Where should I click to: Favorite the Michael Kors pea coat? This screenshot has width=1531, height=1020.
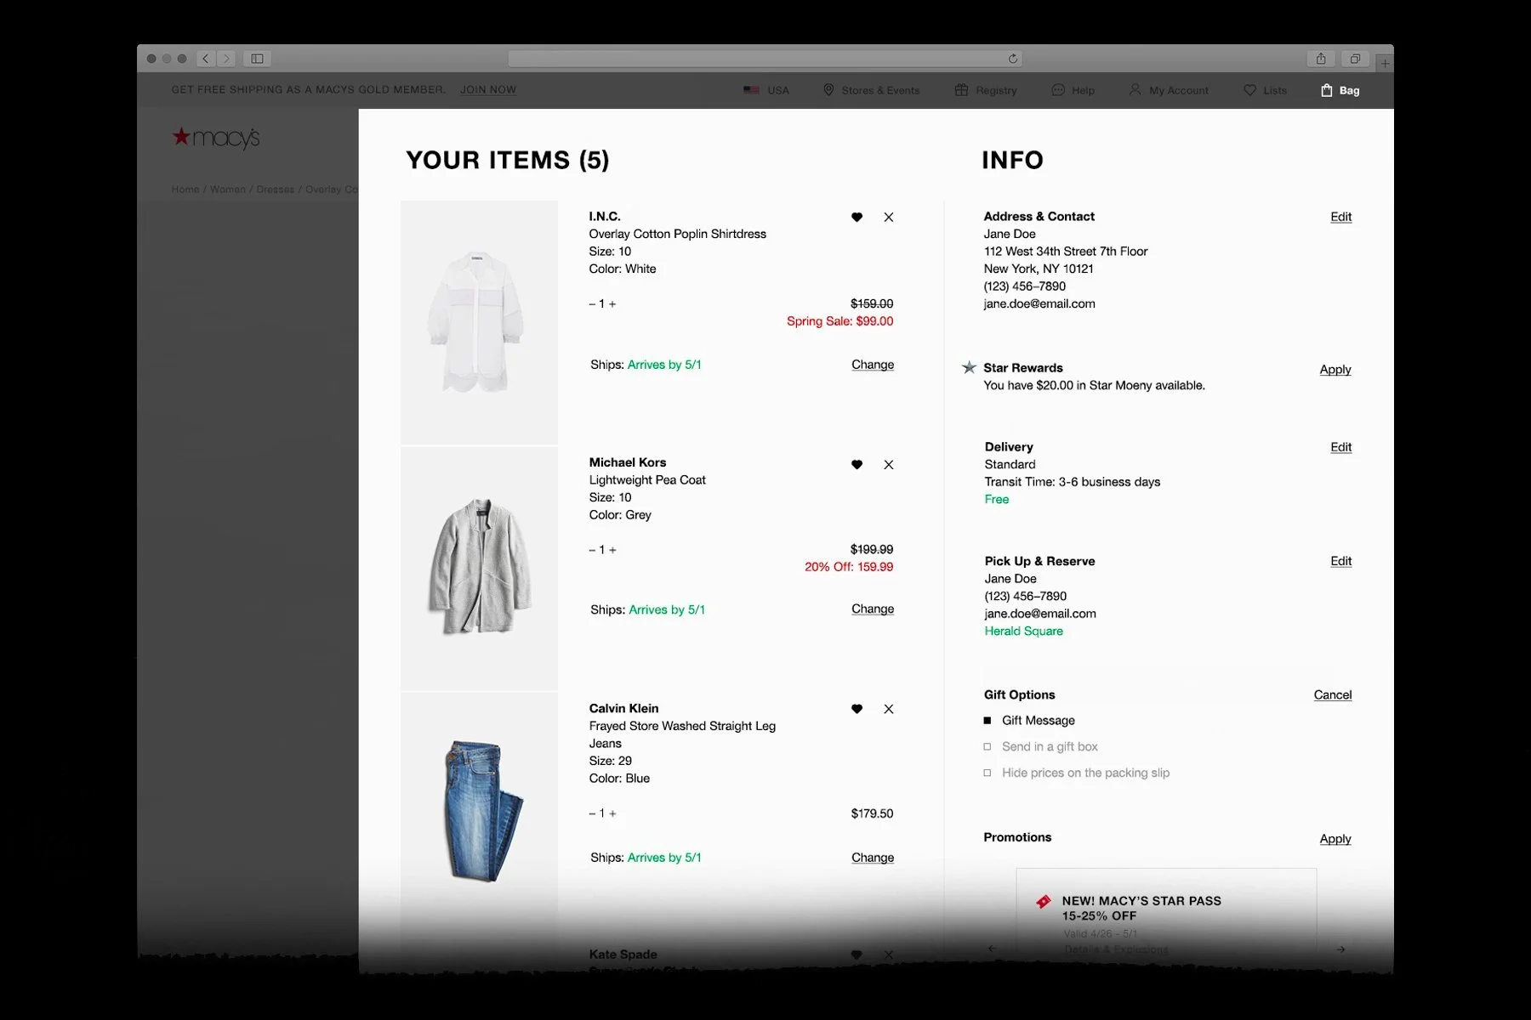click(x=857, y=465)
